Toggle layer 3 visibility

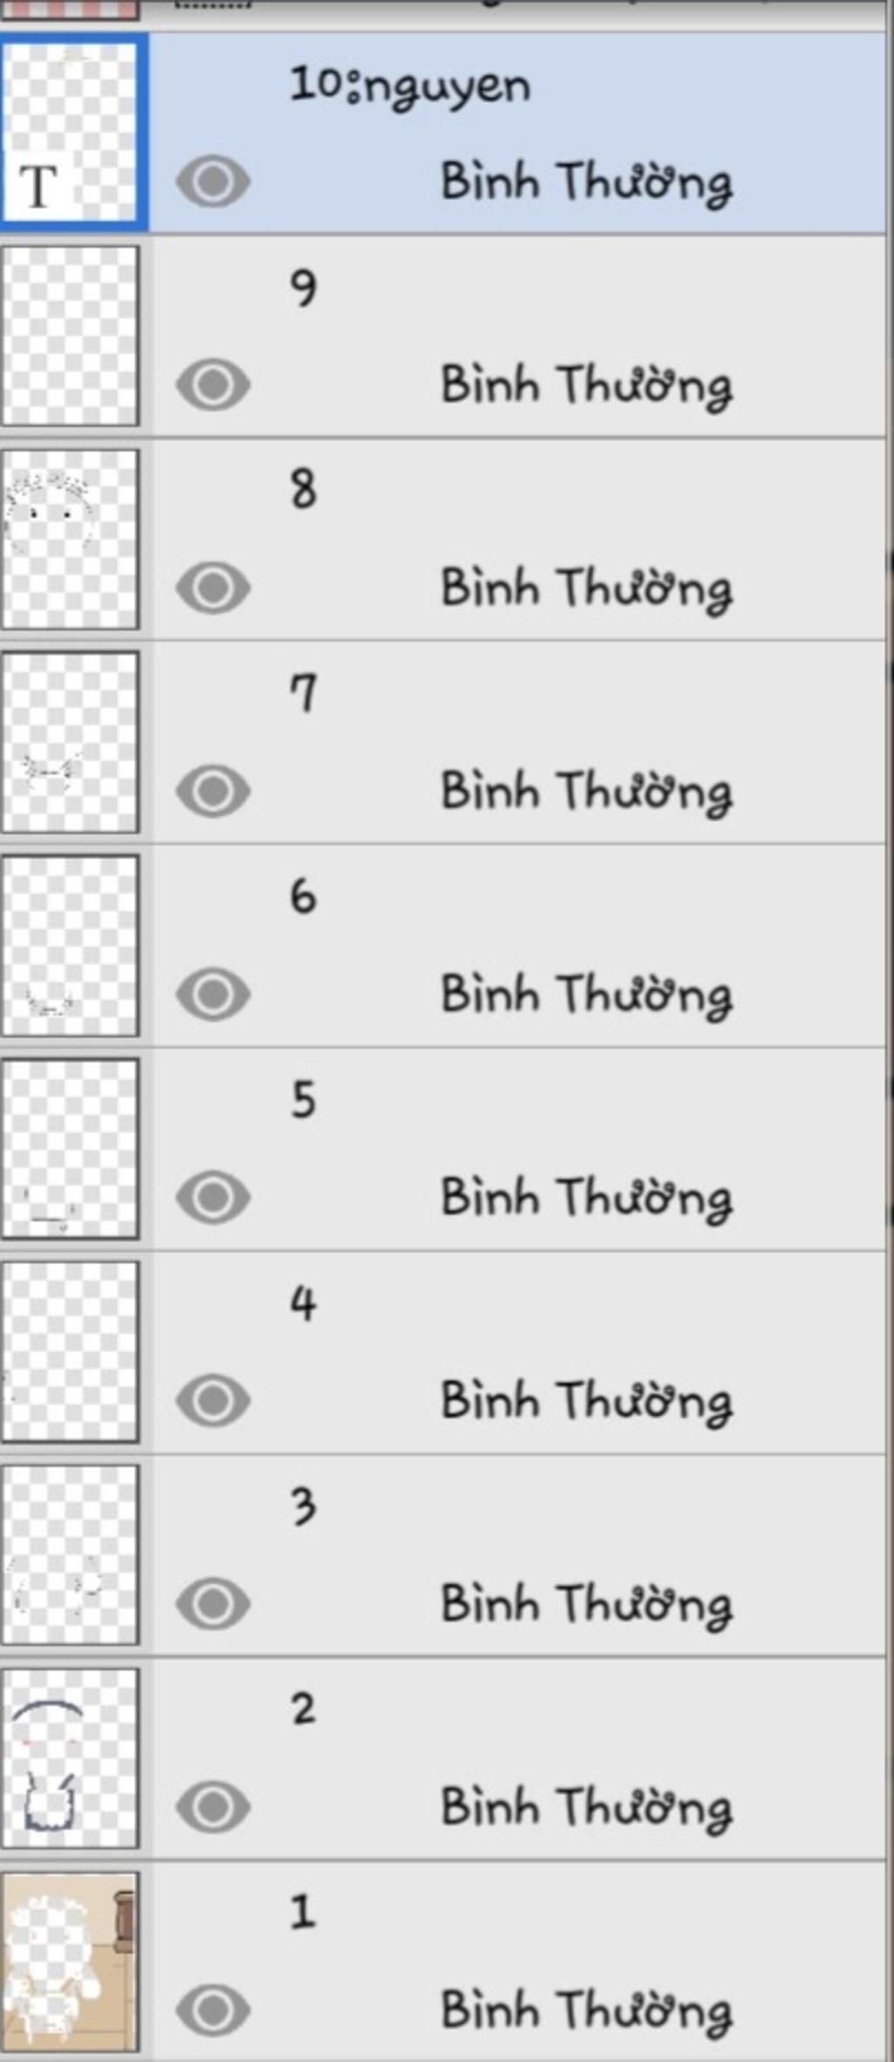tap(213, 1602)
